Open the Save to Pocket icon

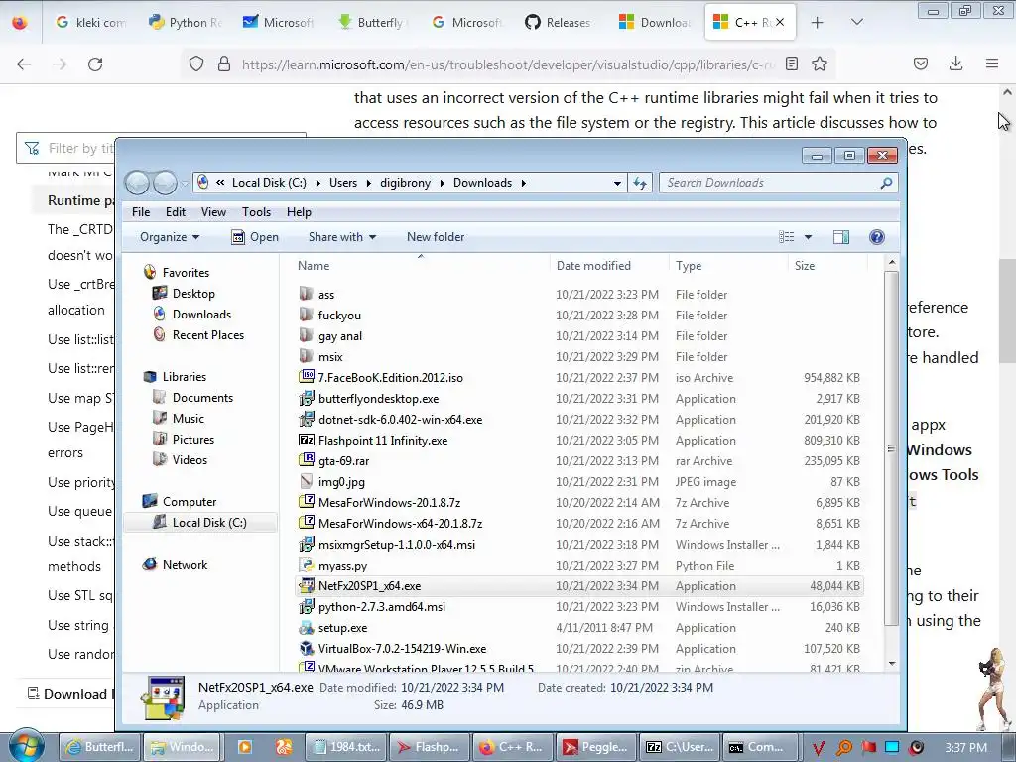pos(920,63)
